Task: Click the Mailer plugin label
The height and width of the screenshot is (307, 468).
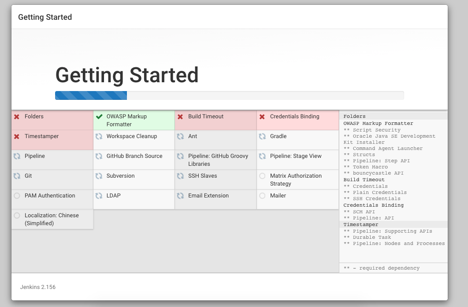Action: coord(278,196)
